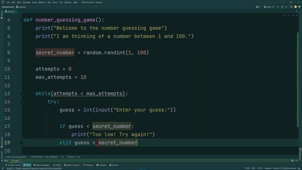The width and height of the screenshot is (302, 170).
Task: Open the Problems tool window
Action: pos(88,165)
